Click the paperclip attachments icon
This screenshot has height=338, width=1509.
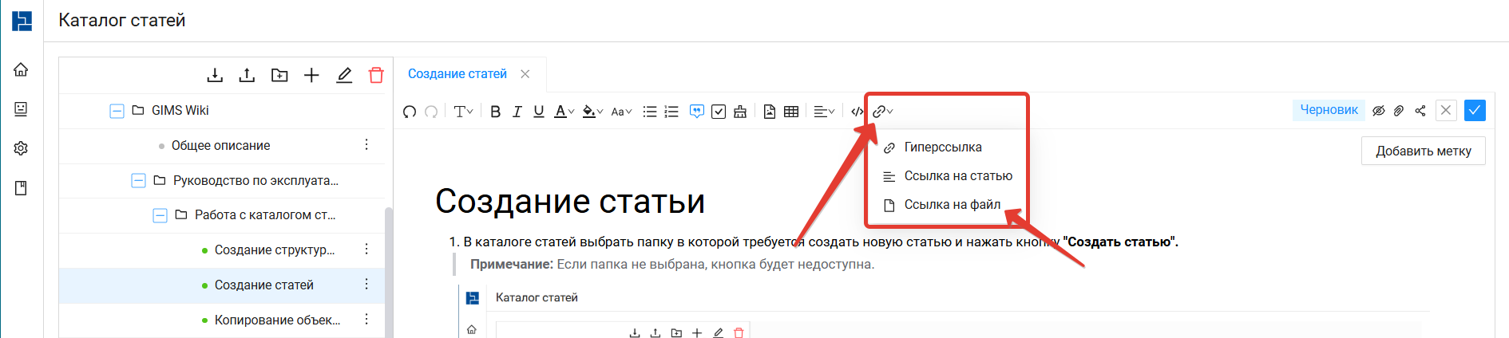point(1399,111)
